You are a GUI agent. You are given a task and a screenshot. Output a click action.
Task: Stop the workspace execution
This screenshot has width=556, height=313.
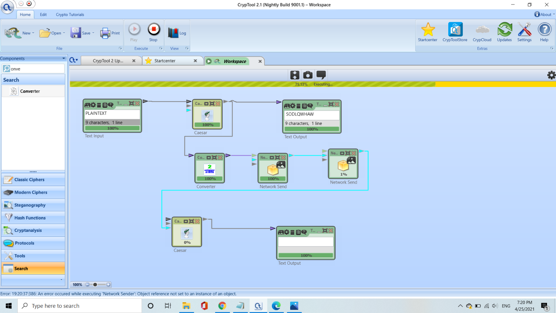pos(154,32)
